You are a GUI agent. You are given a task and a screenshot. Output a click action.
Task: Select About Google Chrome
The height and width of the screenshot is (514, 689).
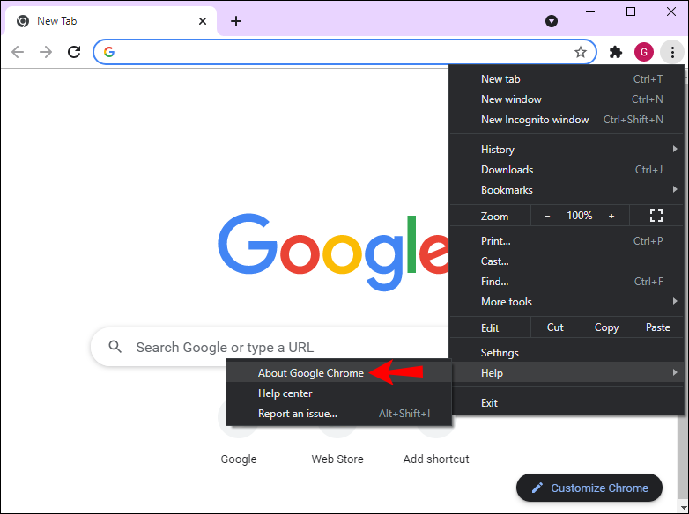click(x=338, y=372)
